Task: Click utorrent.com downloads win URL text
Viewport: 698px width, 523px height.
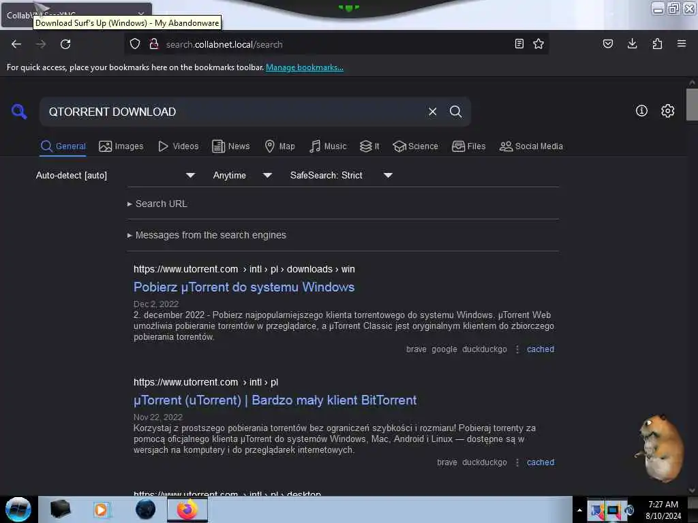Action: [244, 269]
